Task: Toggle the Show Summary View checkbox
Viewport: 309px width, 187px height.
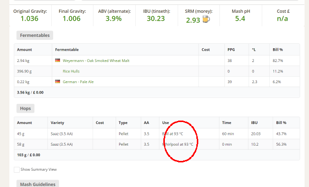Action: (17, 169)
